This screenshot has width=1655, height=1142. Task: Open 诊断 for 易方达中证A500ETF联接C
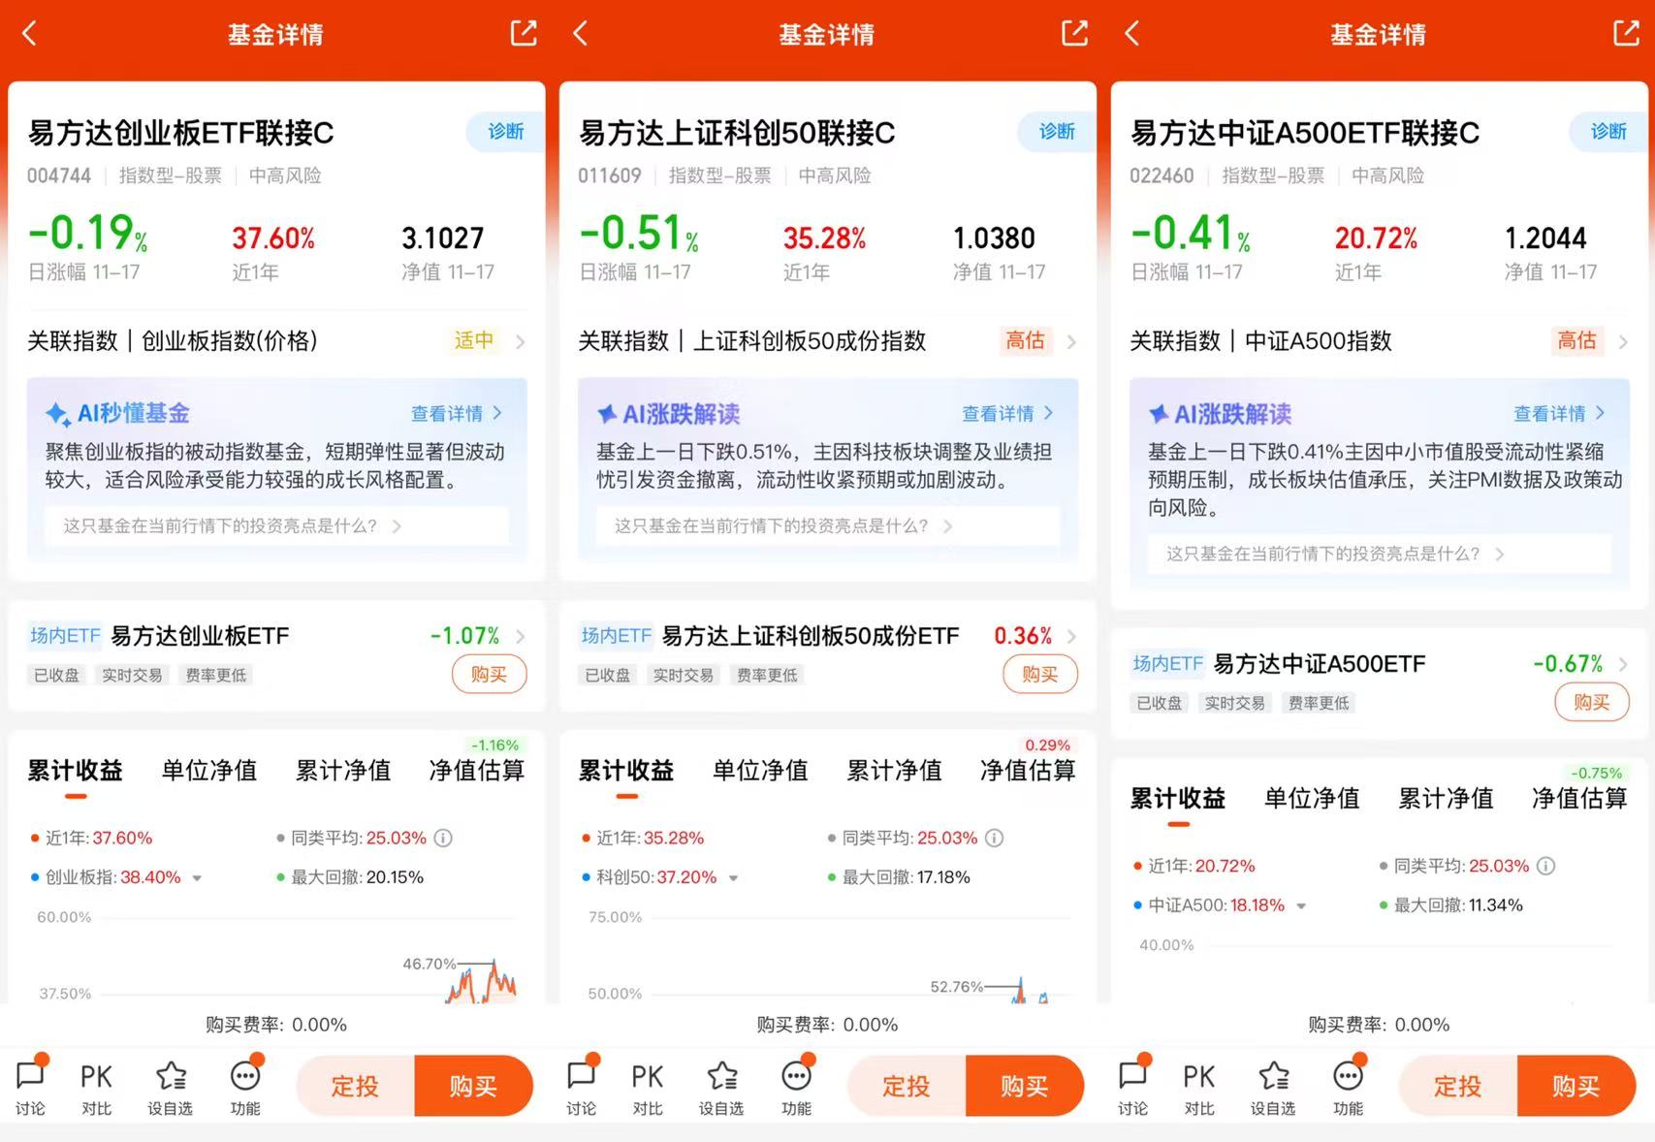1608,132
